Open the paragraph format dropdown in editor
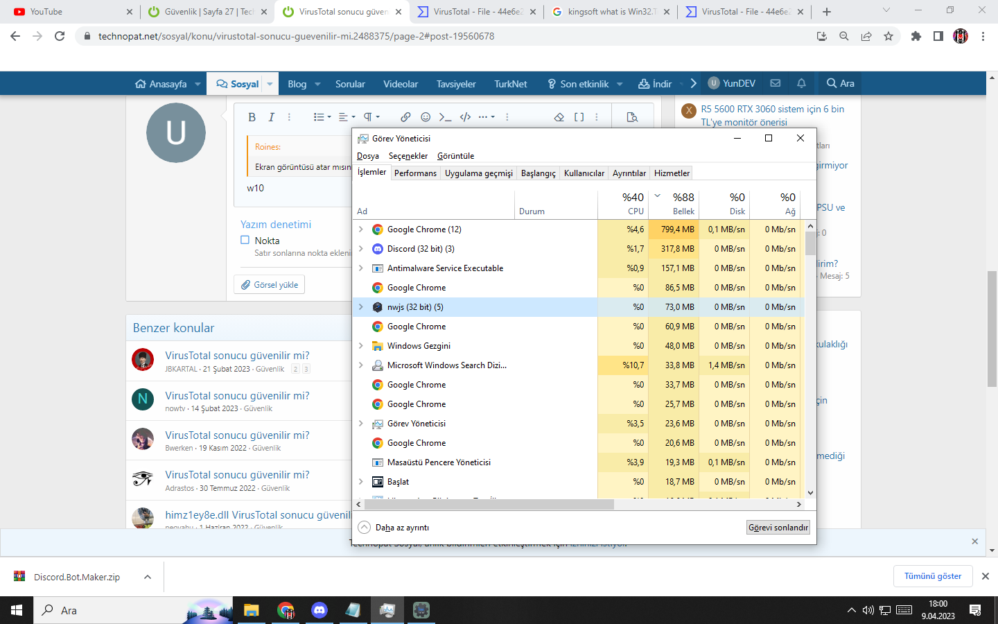The width and height of the screenshot is (998, 624). (x=371, y=117)
